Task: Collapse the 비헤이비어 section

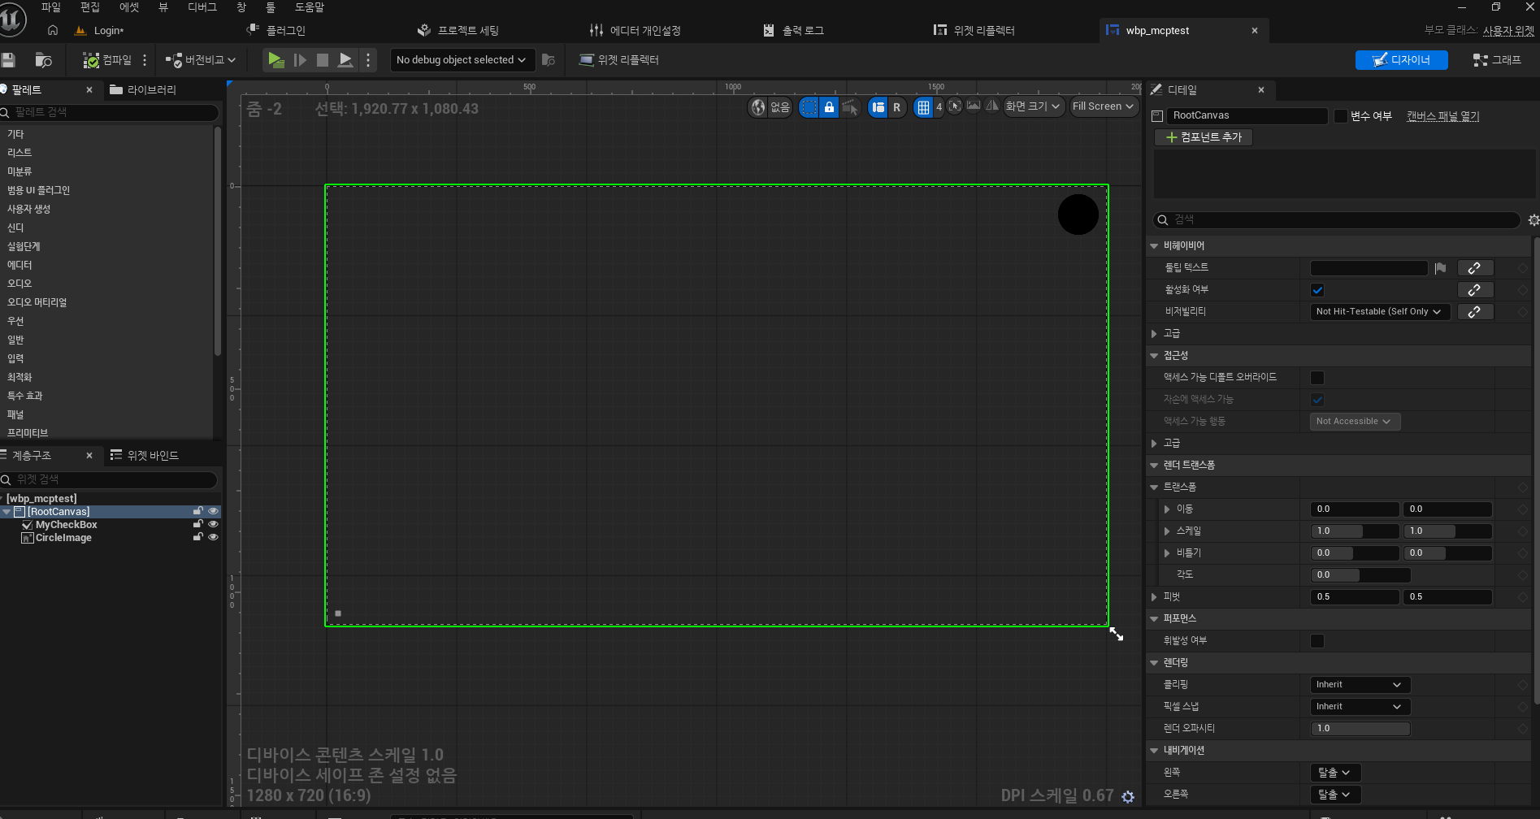Action: (x=1154, y=246)
